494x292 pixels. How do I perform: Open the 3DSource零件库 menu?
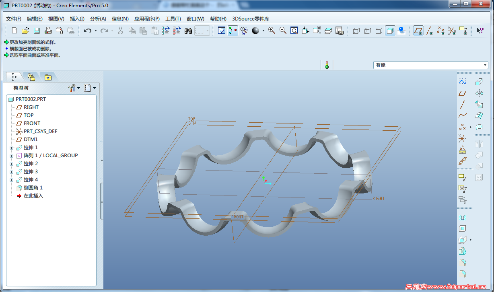pyautogui.click(x=251, y=19)
